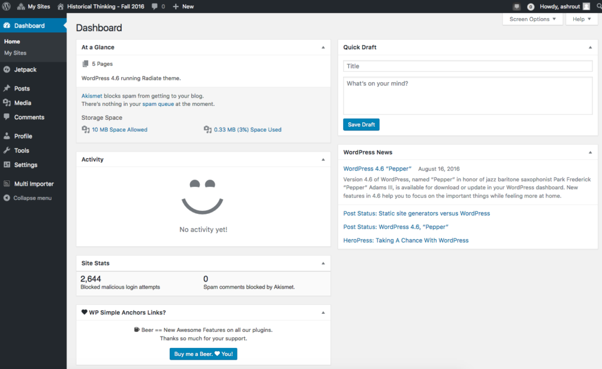602x369 pixels.
Task: Open the Howdy, ashrout account menu
Action: coord(560,6)
